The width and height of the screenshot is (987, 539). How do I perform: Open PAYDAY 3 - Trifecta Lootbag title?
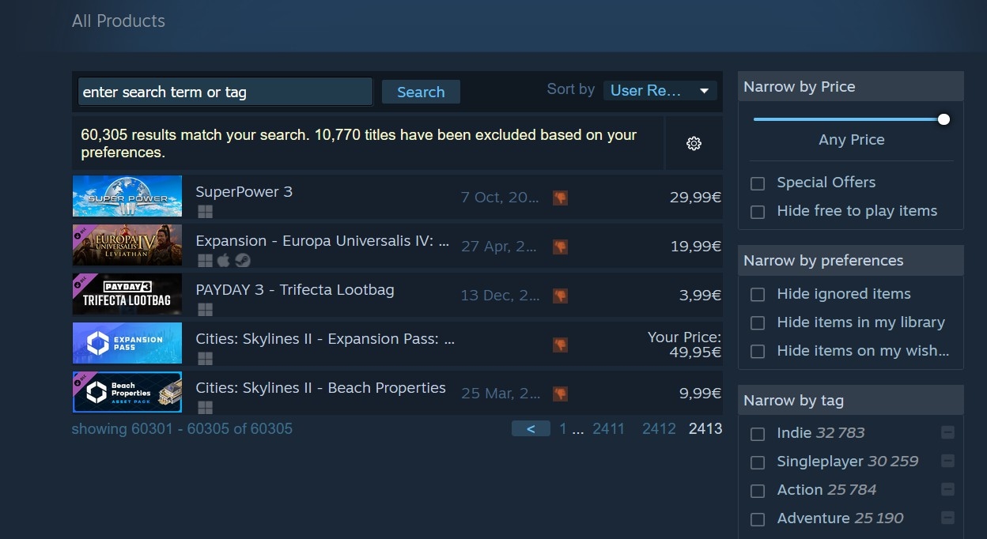(295, 289)
